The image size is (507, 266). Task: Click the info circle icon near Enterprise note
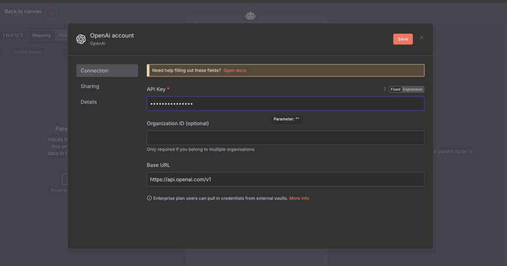pyautogui.click(x=149, y=198)
